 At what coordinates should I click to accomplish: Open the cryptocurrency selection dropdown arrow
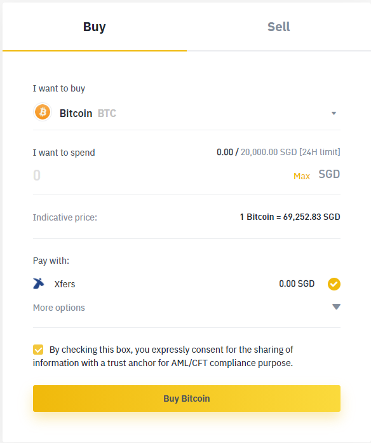tap(334, 113)
